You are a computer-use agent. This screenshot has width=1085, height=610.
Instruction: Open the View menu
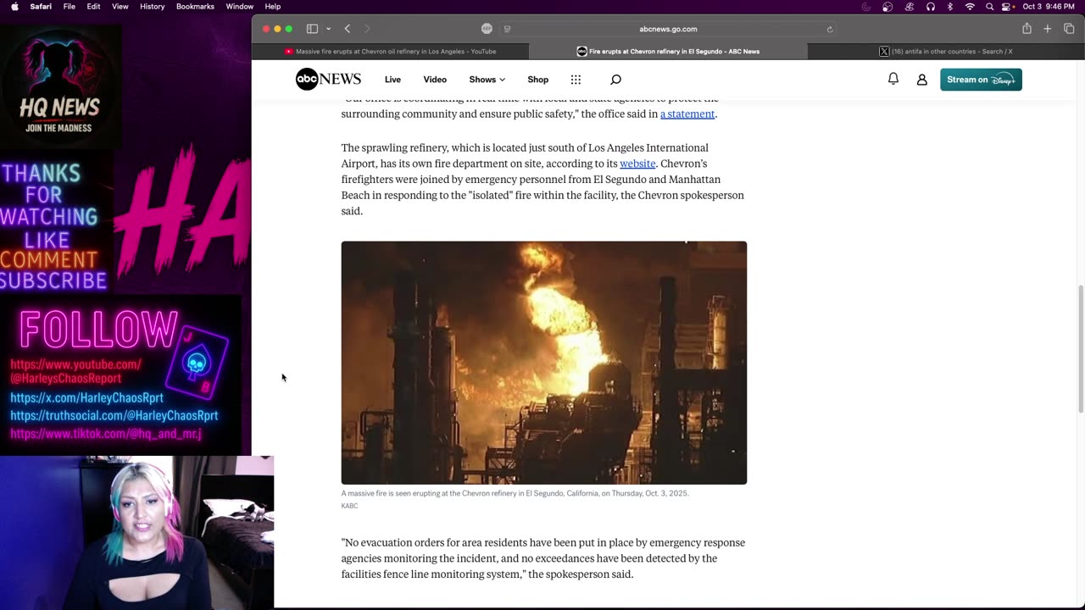click(x=120, y=7)
